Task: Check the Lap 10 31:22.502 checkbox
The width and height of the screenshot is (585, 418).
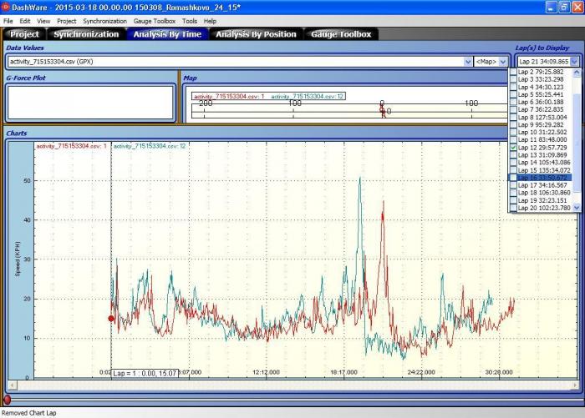Action: [x=513, y=133]
